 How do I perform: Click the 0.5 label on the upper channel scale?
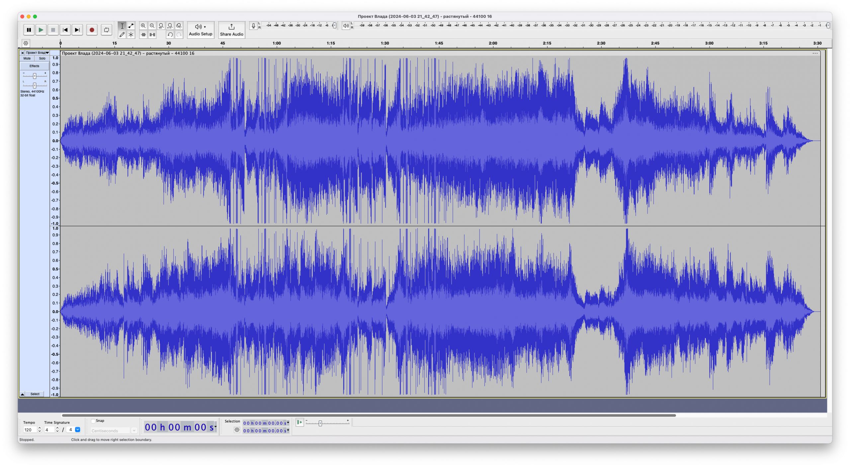coord(55,99)
